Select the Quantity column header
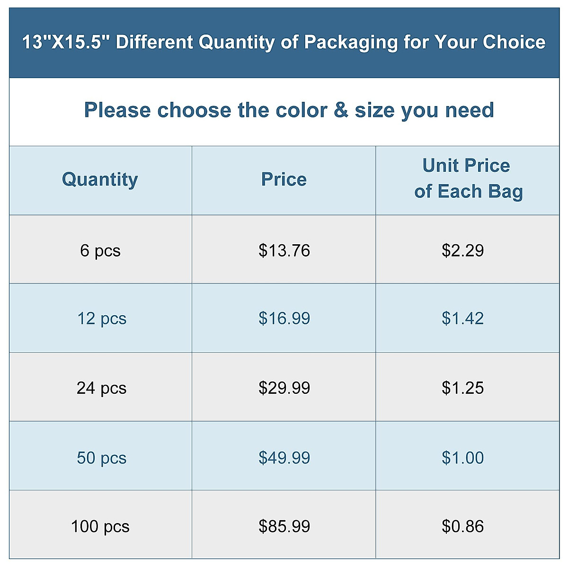The width and height of the screenshot is (568, 568). point(100,180)
